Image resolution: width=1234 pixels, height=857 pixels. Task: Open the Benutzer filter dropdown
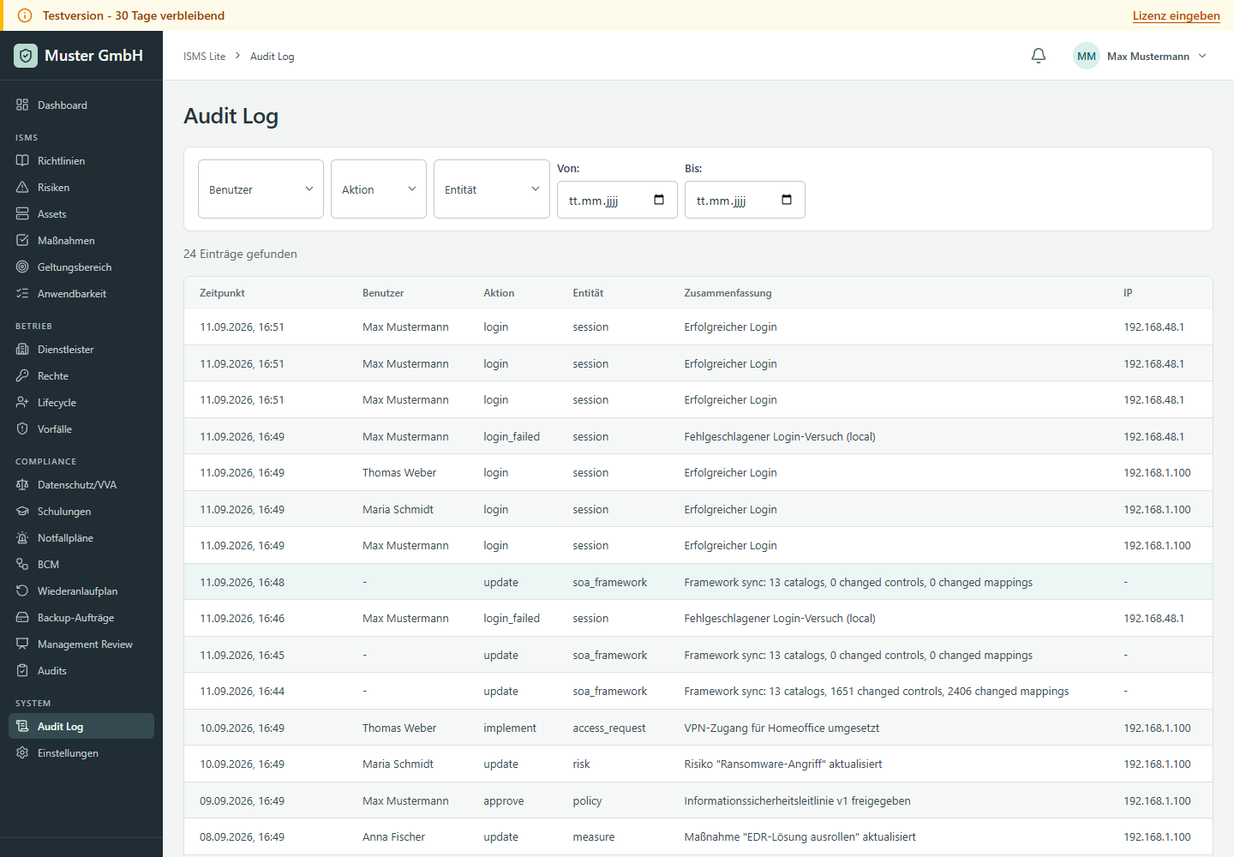click(261, 189)
